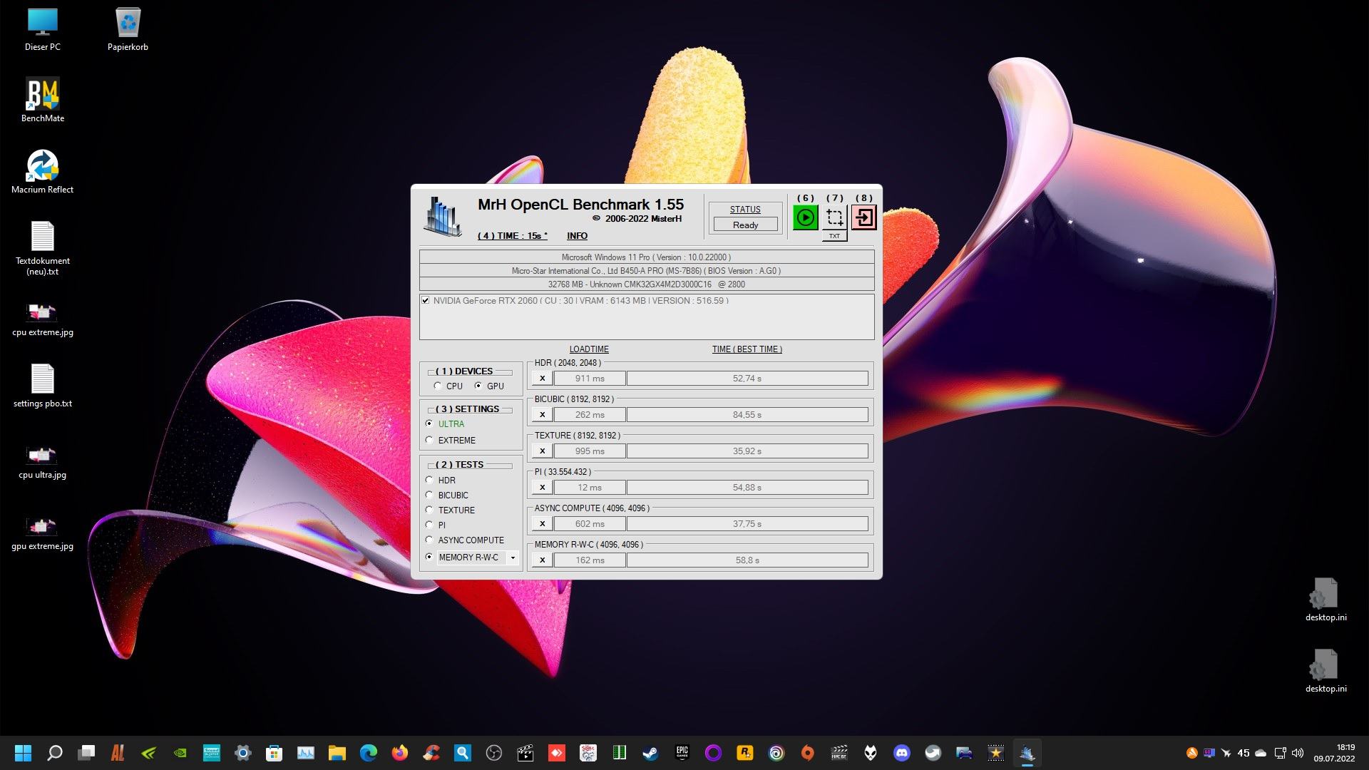
Task: Select the CPU device radio button
Action: [x=438, y=386]
